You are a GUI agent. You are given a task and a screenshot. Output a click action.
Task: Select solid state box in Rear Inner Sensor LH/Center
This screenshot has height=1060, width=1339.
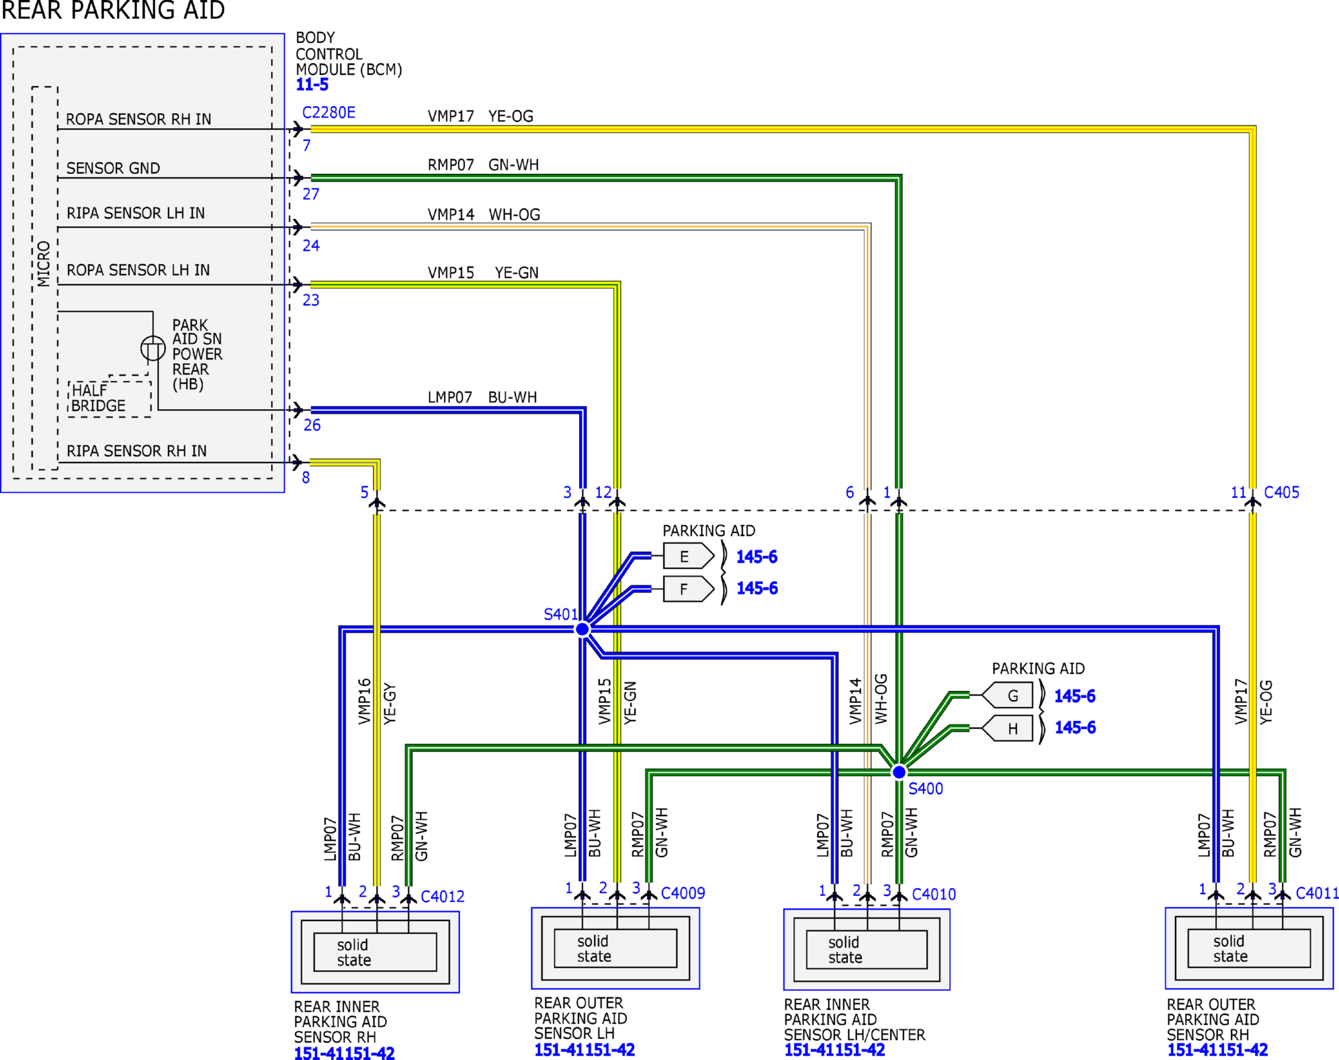[x=867, y=949]
